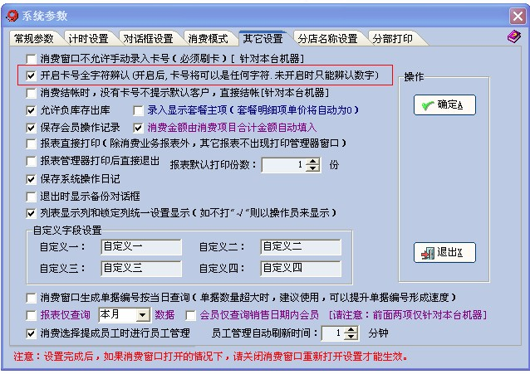
Task: Expand the 本月 report query dropdown
Action: [x=143, y=315]
